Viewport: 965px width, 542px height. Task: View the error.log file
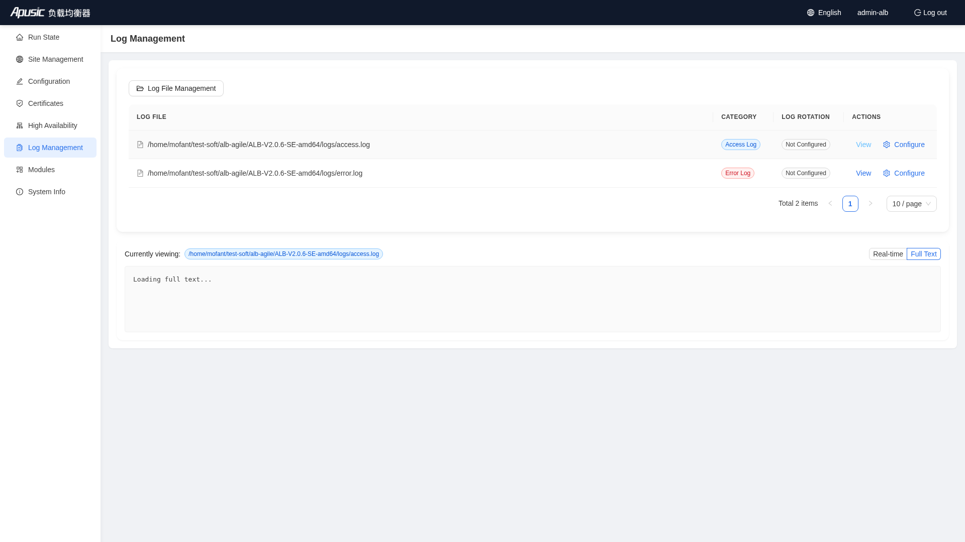[x=863, y=173]
